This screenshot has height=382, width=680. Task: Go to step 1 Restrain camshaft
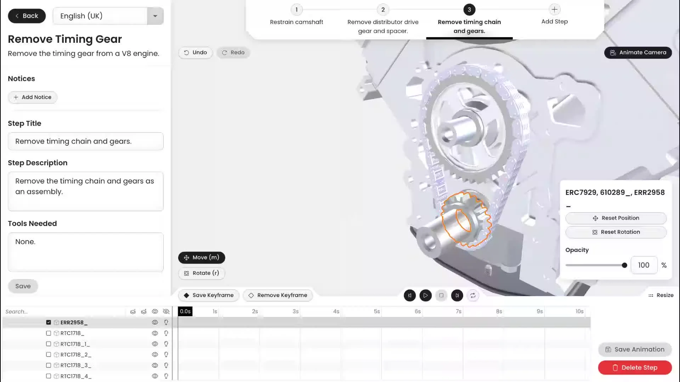pos(296,10)
